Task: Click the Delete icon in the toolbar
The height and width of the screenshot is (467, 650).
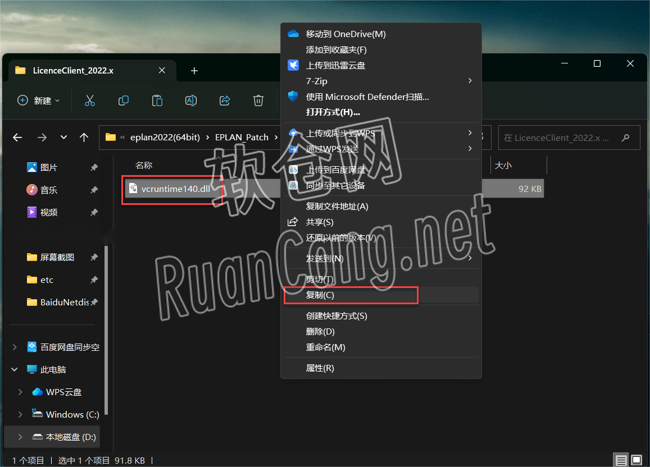Action: point(258,100)
